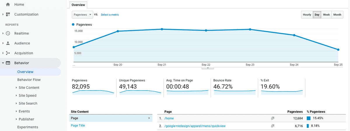
Task: Open /google+redesign/apparel/mens/quickview link
Action: tap(195, 126)
